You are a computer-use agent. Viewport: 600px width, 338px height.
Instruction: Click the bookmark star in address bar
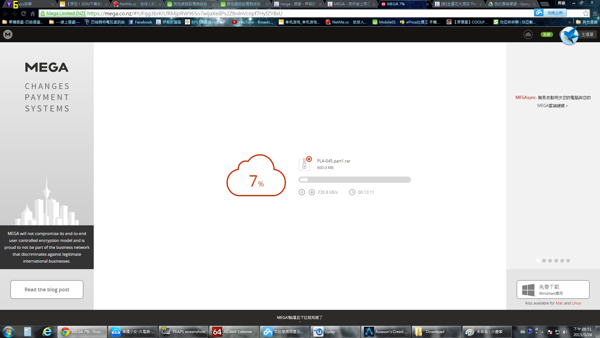coord(586,13)
